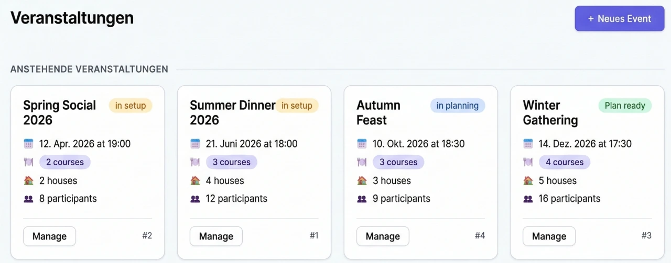The height and width of the screenshot is (263, 671).
Task: Click the Neues Event button
Action: 620,19
